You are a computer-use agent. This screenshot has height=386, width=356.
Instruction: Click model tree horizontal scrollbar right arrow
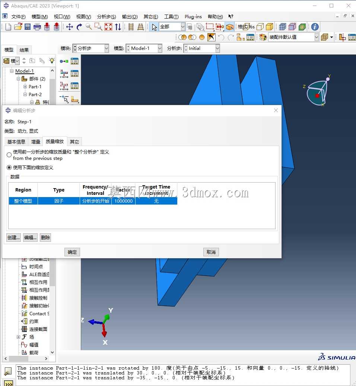click(46, 359)
